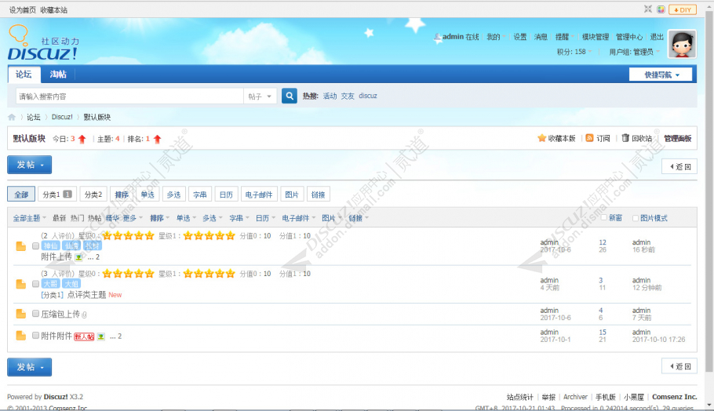Click folder icon of 附件上传 thread
714x411 pixels.
point(21,246)
